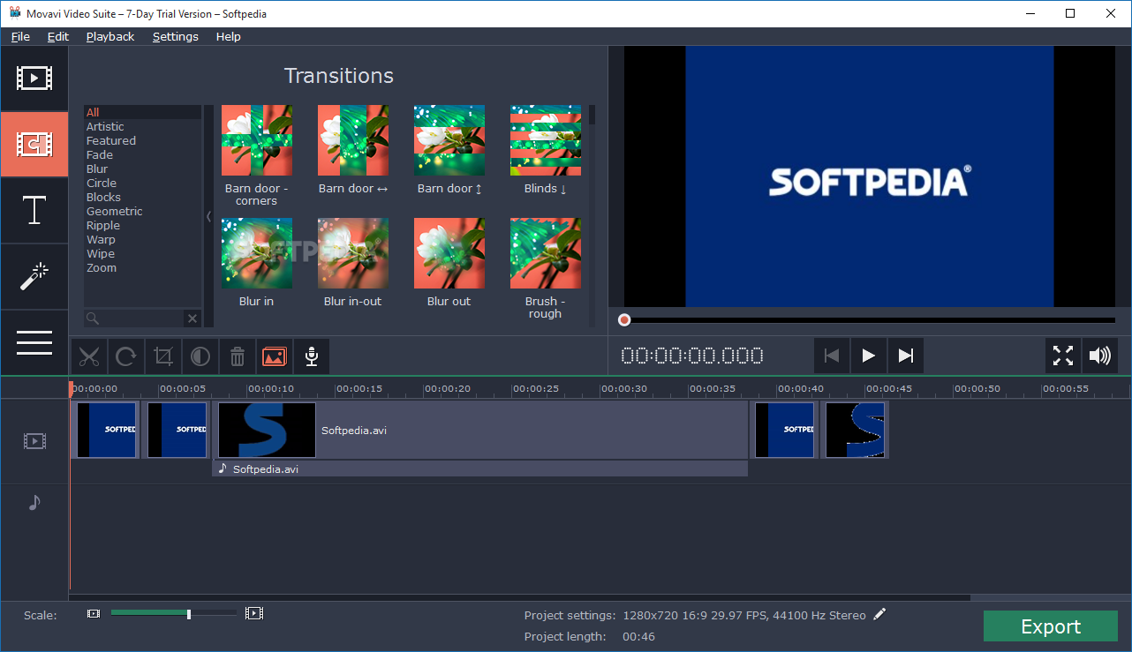
Task: Choose the Blur out transition
Action: [449, 254]
